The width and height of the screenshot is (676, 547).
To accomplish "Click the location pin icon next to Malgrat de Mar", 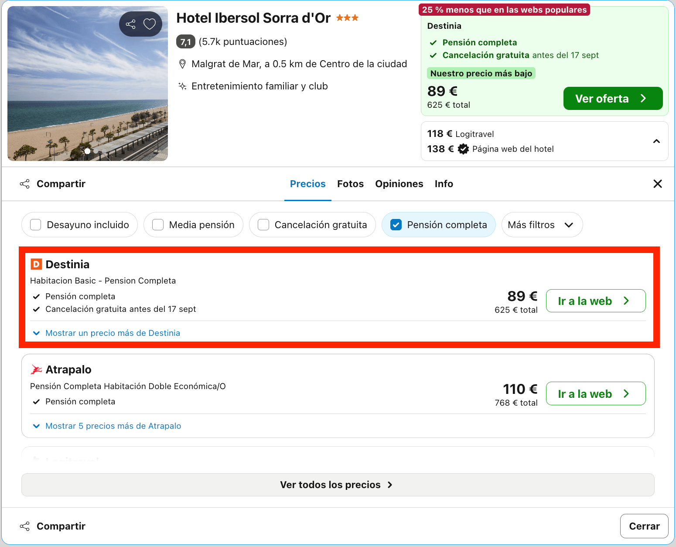I will click(x=183, y=64).
